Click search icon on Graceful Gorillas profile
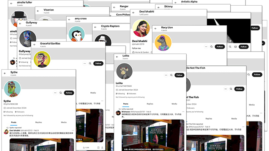This screenshot has height=151, width=269. (90, 64)
